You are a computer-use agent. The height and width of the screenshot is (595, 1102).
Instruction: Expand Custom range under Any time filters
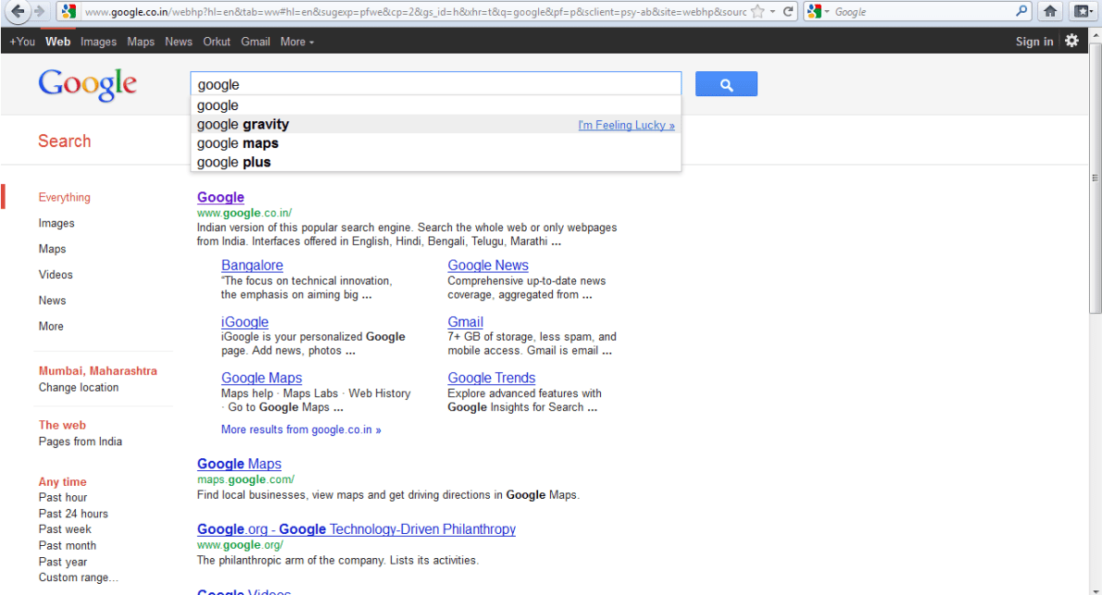pyautogui.click(x=79, y=576)
